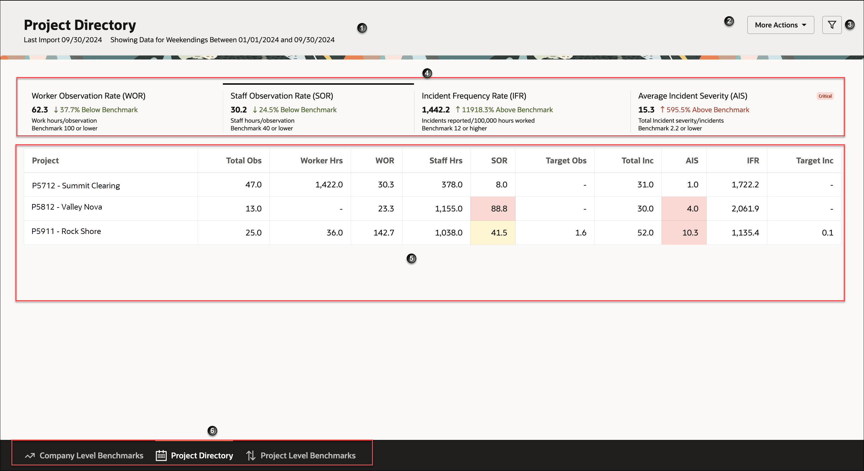Open the More Actions dropdown
The width and height of the screenshot is (864, 471).
(x=780, y=25)
